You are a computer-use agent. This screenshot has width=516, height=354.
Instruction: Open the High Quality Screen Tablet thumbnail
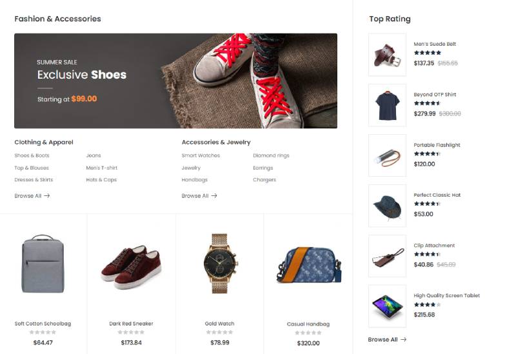[x=388, y=306]
